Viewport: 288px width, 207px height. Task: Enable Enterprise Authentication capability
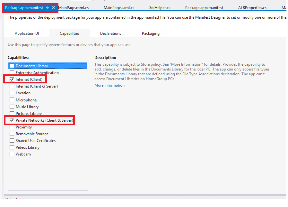click(x=12, y=72)
